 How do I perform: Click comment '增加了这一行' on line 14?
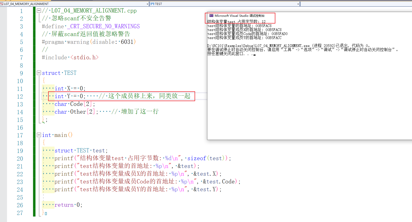click(x=140, y=112)
